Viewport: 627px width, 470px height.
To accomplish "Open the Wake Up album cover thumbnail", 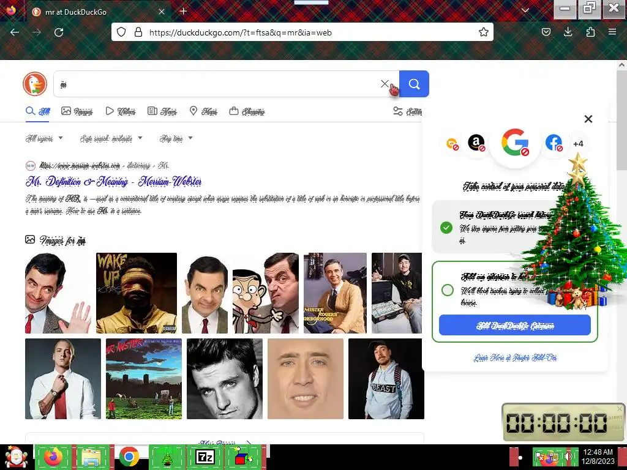I will point(137,293).
